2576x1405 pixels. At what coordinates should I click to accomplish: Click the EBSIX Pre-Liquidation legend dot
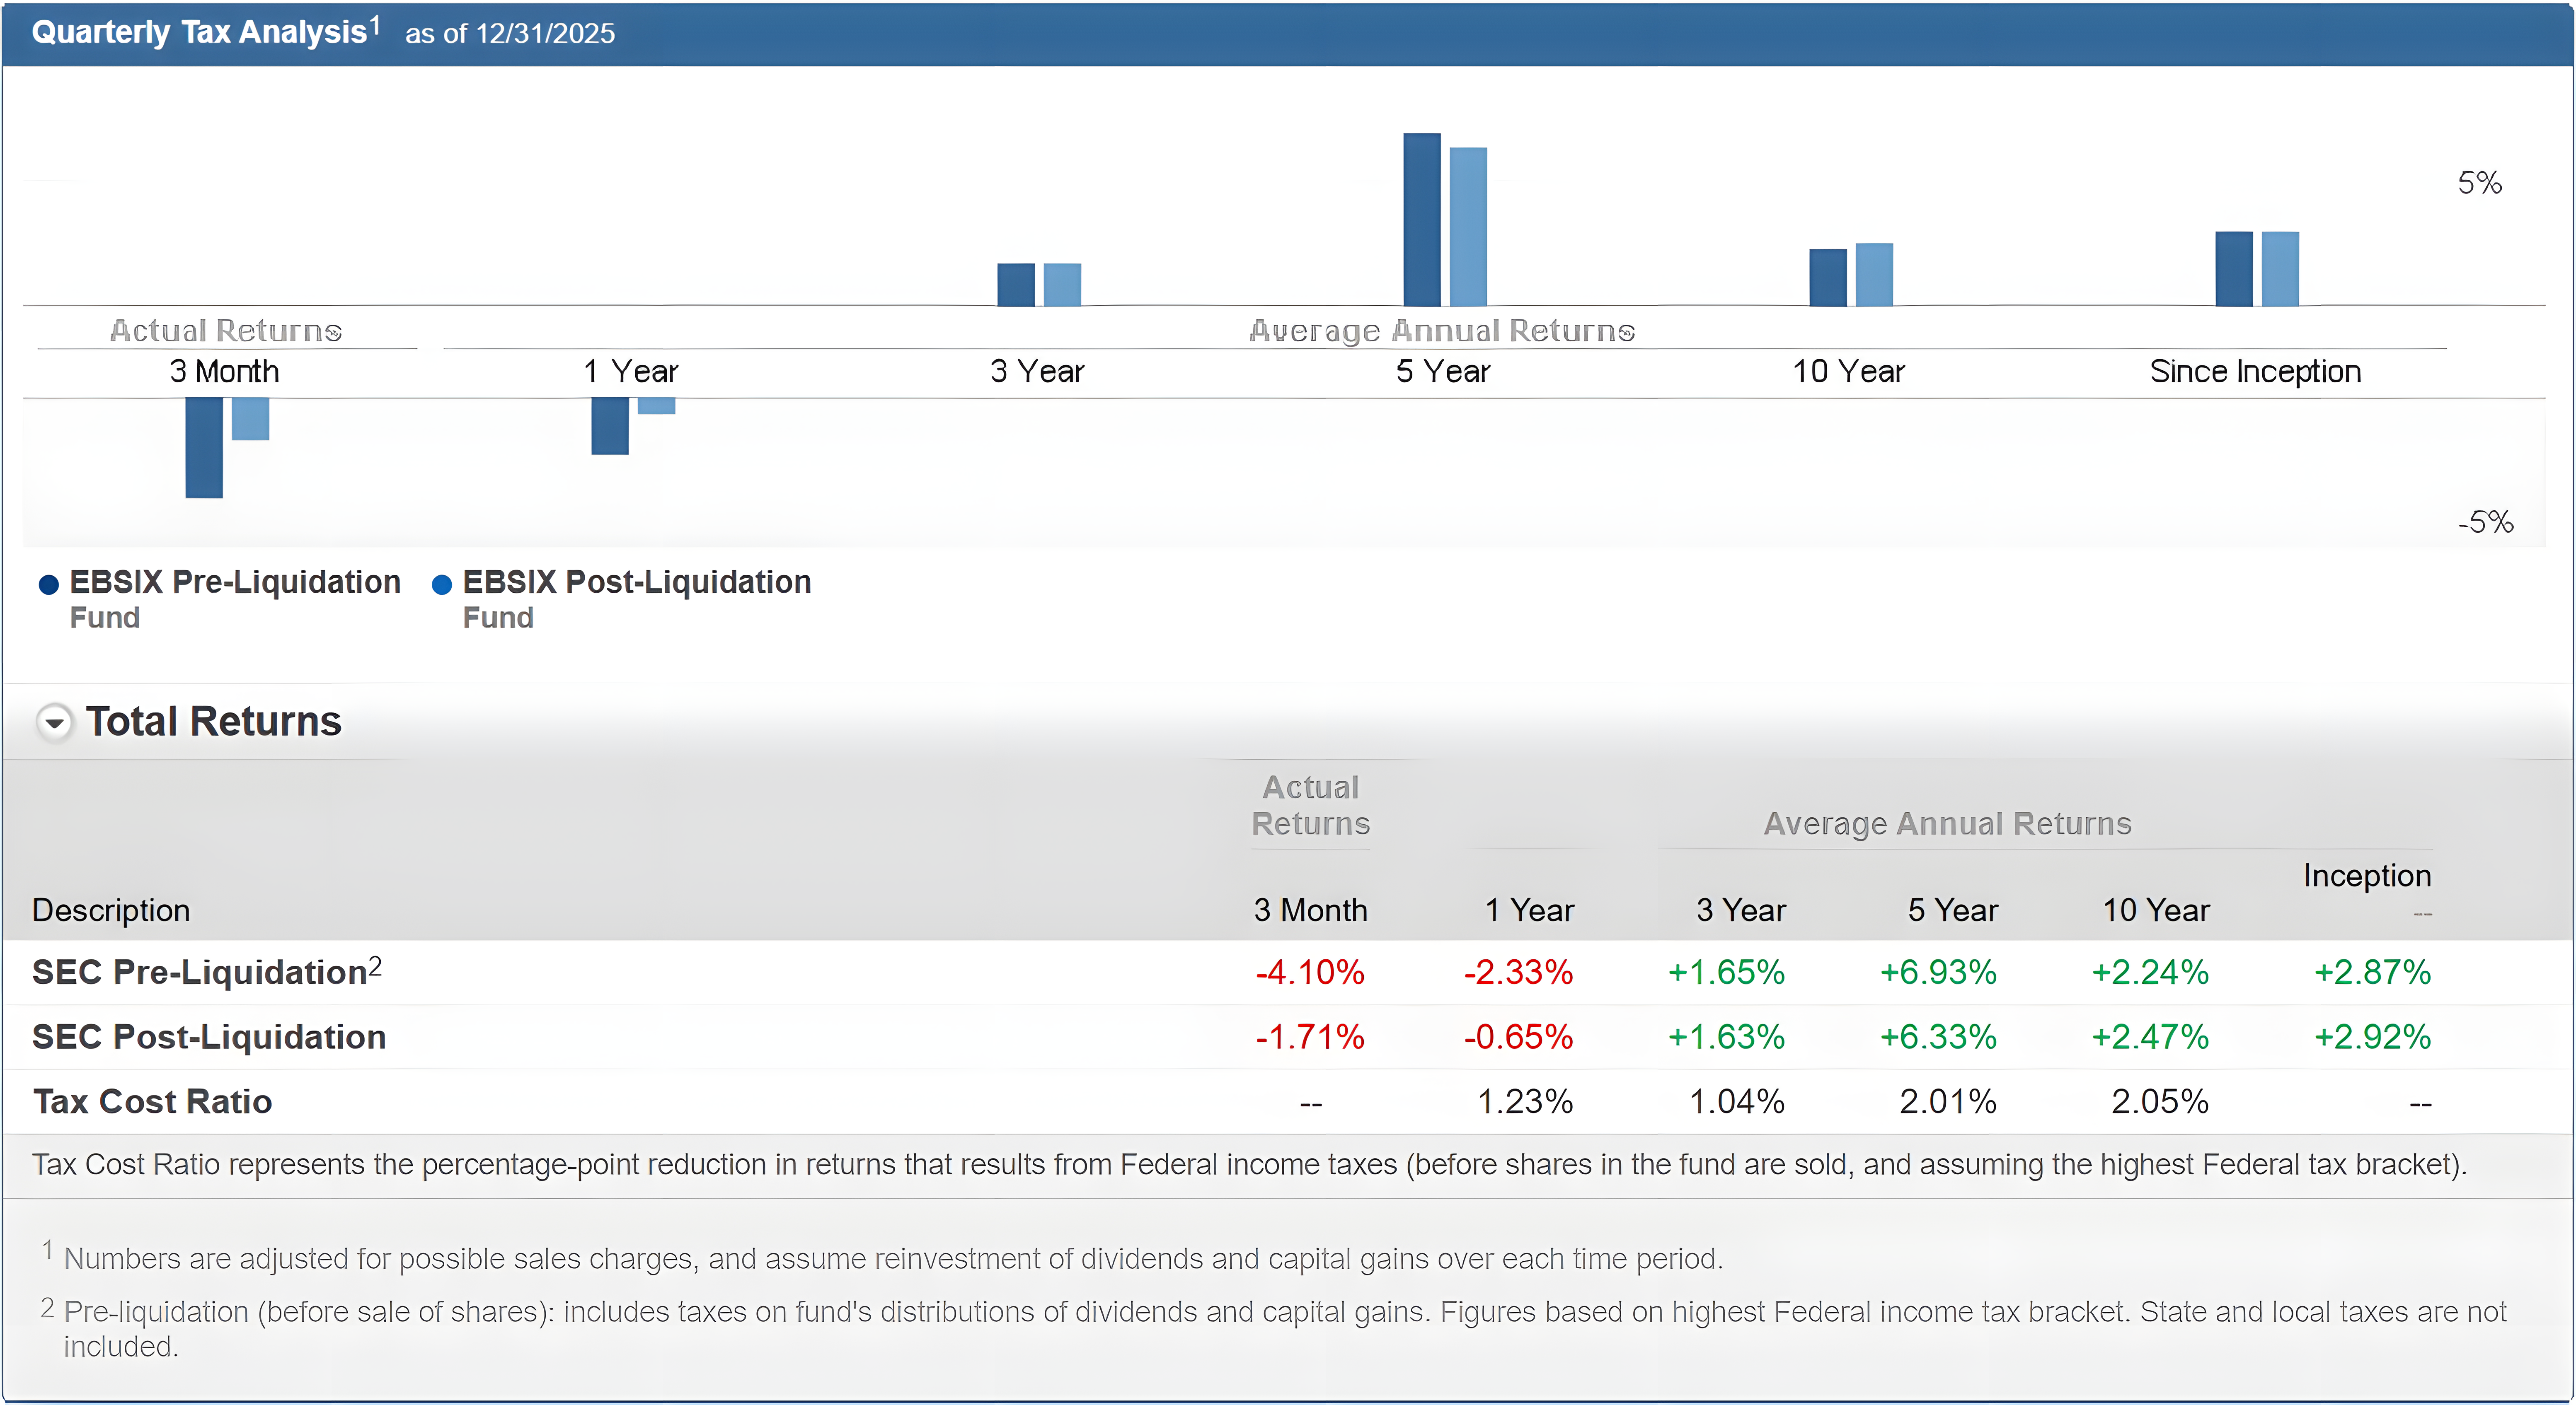click(48, 584)
